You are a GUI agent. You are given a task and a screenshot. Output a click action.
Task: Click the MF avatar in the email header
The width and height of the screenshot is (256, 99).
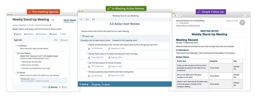pyautogui.click(x=242, y=22)
